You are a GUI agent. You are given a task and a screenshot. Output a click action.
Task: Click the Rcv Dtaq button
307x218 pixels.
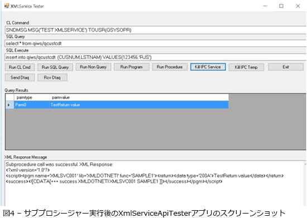(x=52, y=77)
